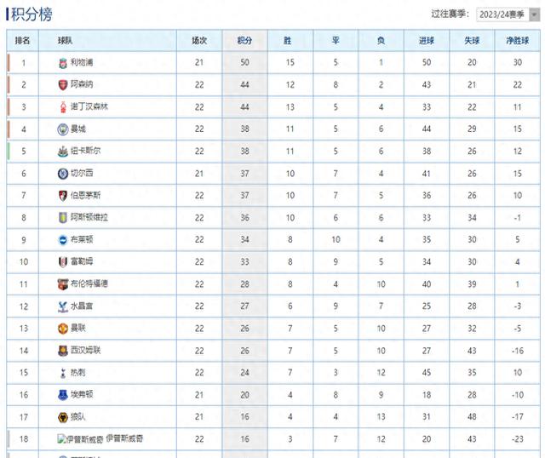Open the 水晶宫 team link
This screenshot has height=458, width=545.
tap(83, 306)
